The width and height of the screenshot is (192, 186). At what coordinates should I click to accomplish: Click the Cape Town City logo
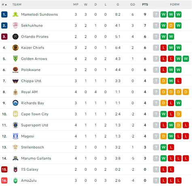coord(15,114)
